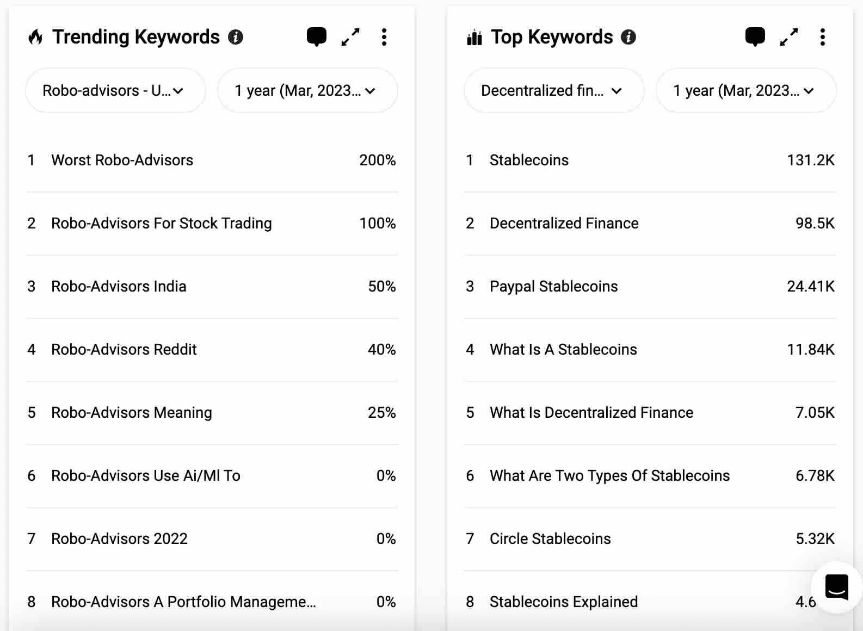The image size is (863, 631).
Task: Open the Top Keywords three-dot menu
Action: tap(823, 37)
